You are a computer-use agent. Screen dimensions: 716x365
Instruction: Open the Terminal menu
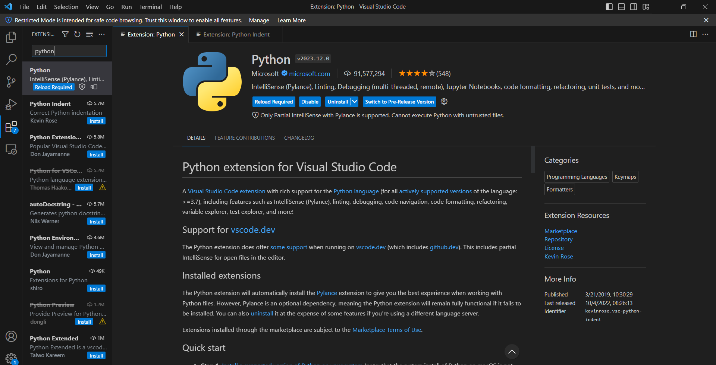point(150,7)
